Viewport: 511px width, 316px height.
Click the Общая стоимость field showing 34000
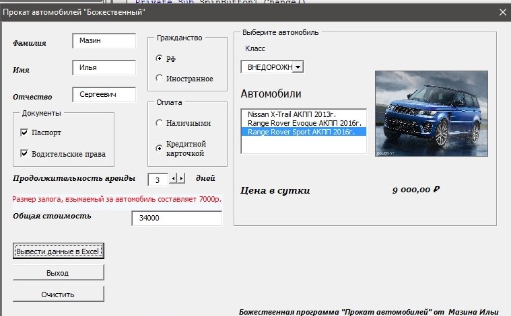point(176,218)
